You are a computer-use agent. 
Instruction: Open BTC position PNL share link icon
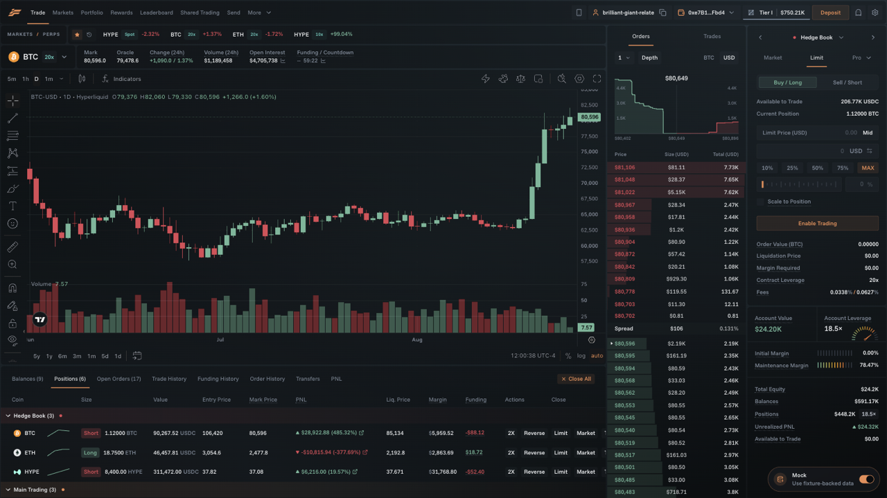362,433
